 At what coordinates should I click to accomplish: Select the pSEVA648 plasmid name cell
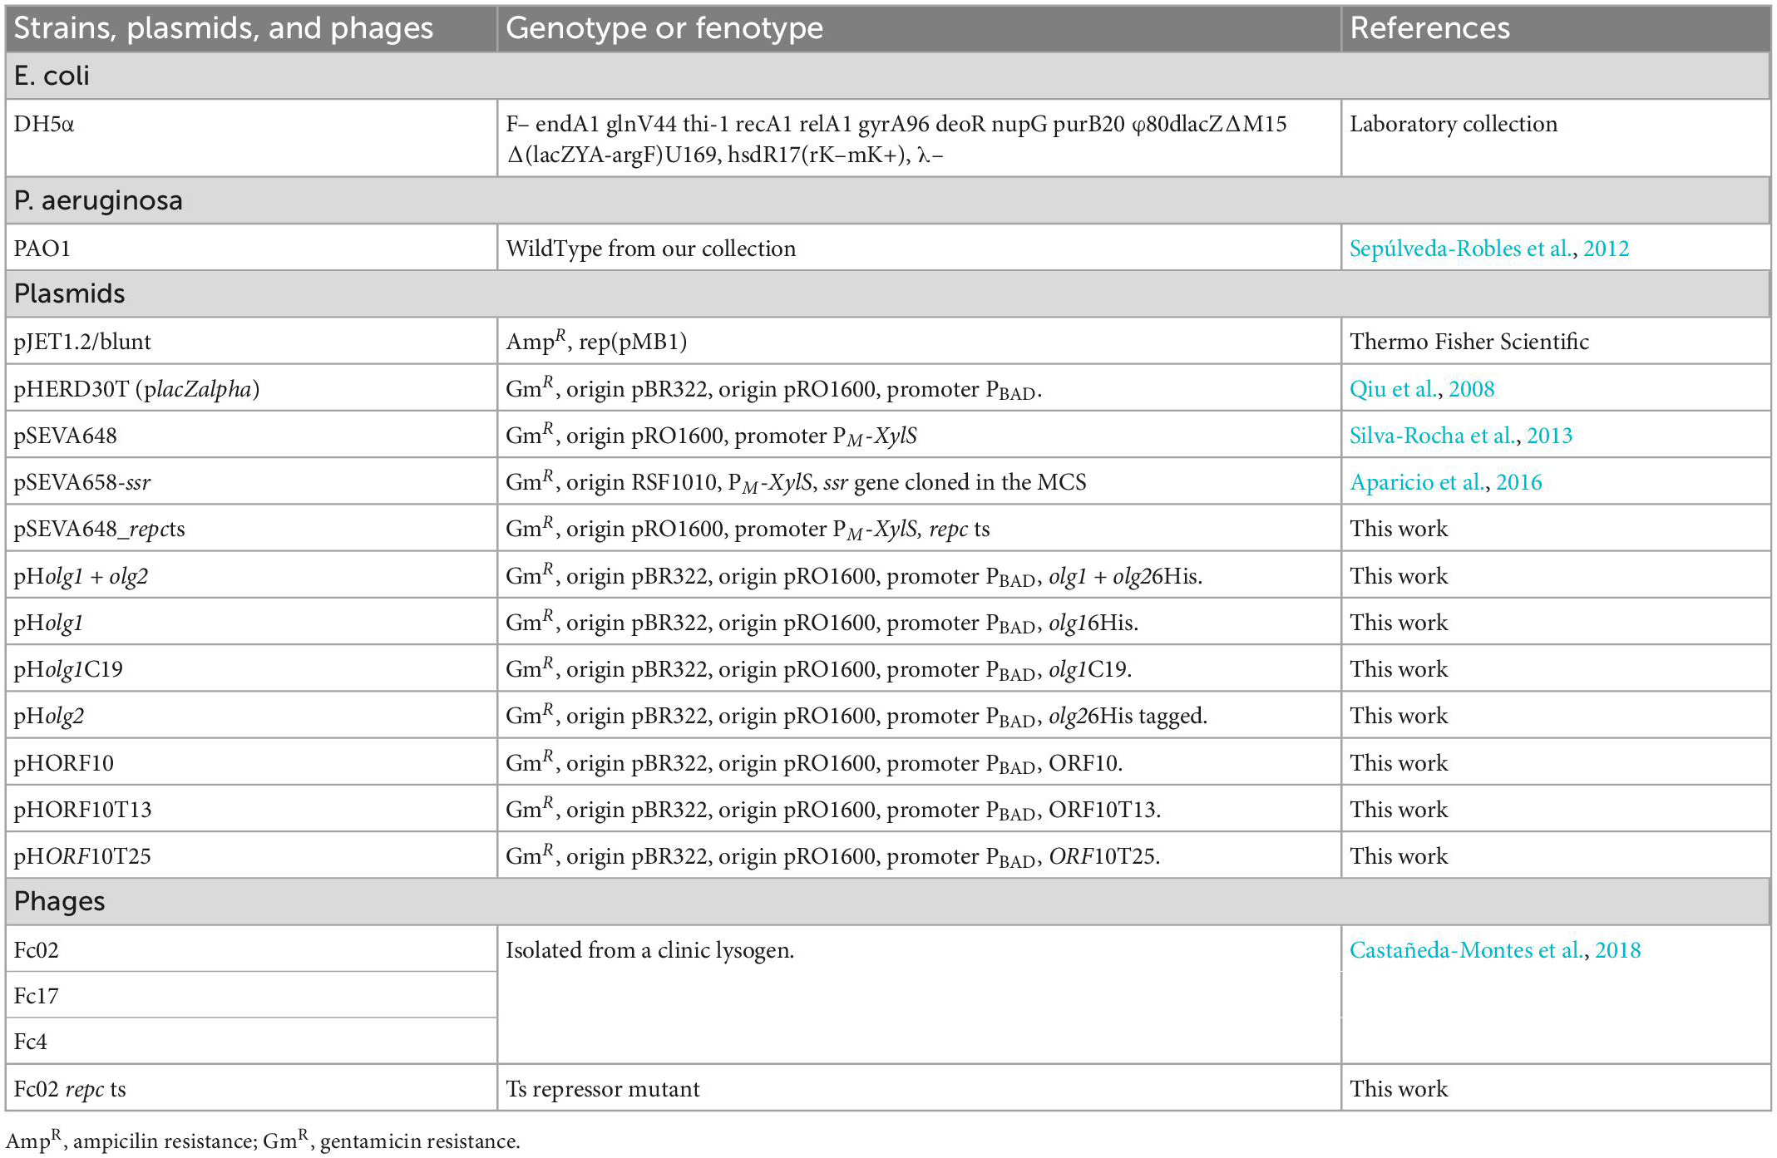click(251, 435)
